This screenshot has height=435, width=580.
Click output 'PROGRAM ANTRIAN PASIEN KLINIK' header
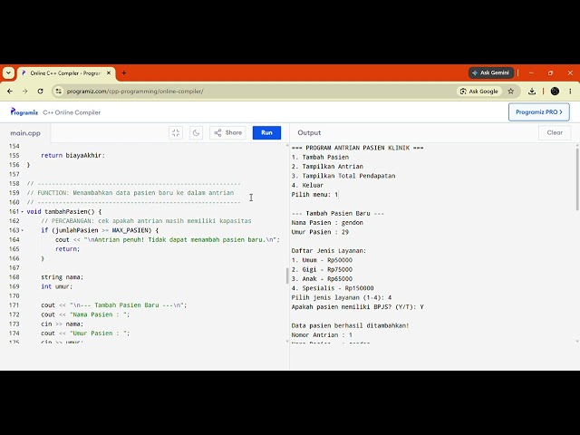pos(358,148)
